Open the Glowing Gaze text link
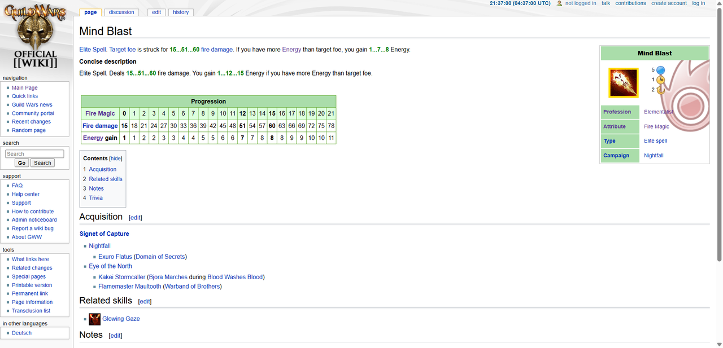The width and height of the screenshot is (723, 348). [x=121, y=319]
